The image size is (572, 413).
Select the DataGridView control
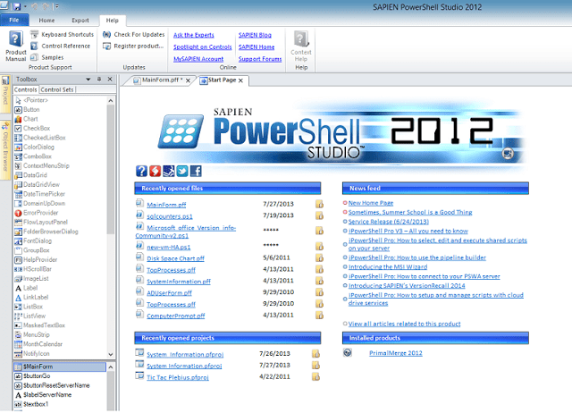click(38, 185)
